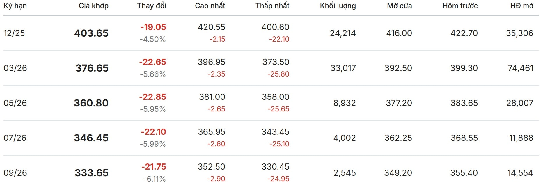The image size is (543, 185).
Task: Click the Mở cửa column header
Action: pyautogui.click(x=399, y=6)
